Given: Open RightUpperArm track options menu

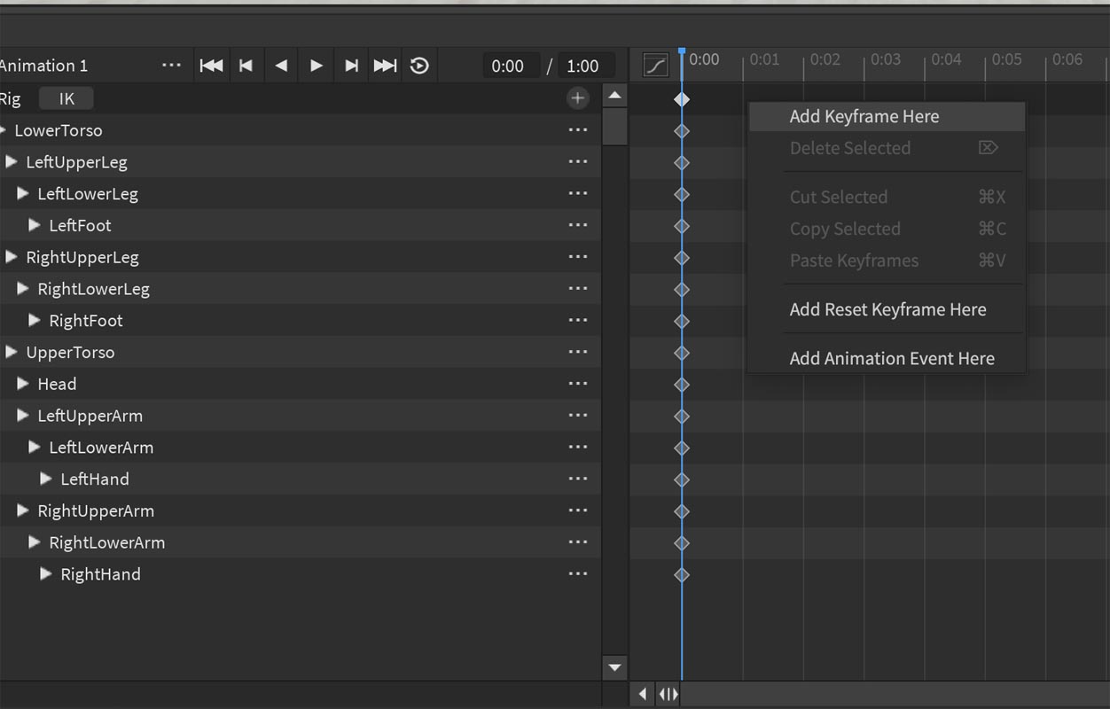Looking at the screenshot, I should [578, 510].
